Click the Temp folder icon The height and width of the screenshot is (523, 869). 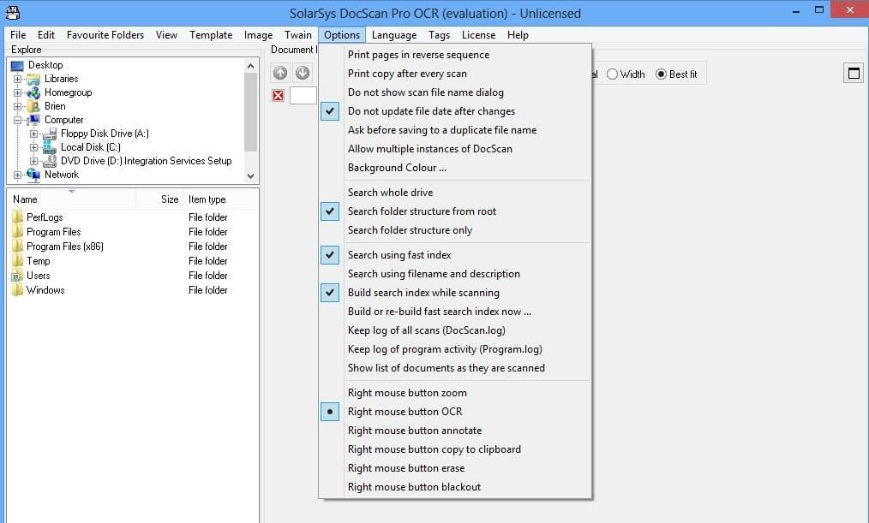point(17,261)
